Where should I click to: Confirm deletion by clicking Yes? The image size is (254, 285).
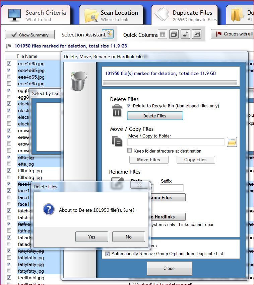click(92, 237)
